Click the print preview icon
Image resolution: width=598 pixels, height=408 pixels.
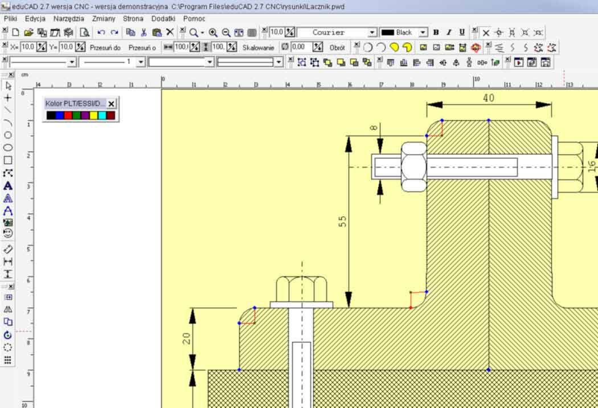tap(84, 32)
